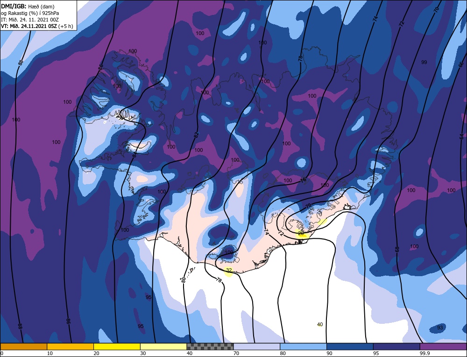Click the medium blue 90–95 legend swatch

pos(350,346)
